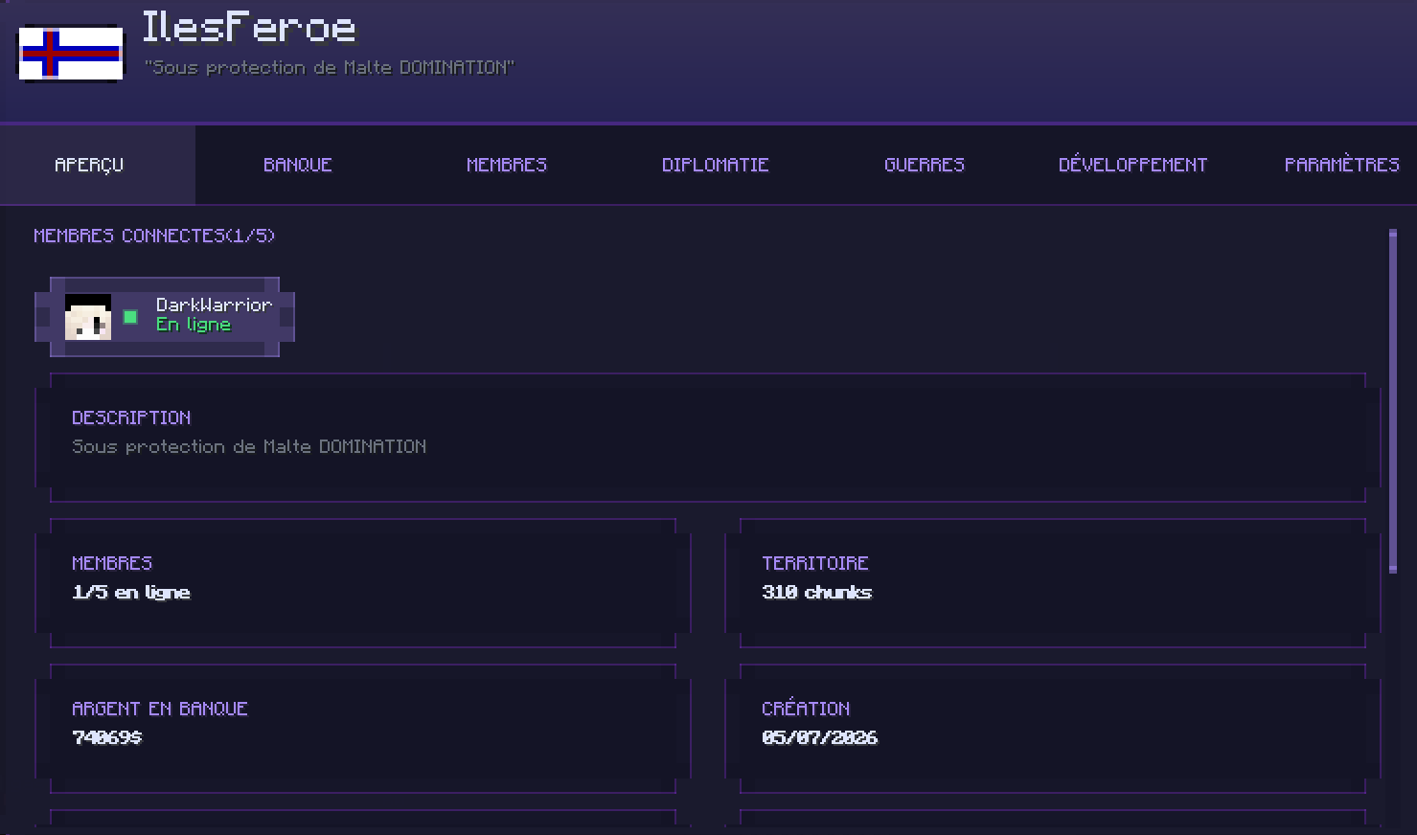Click the Membres 1/5 en ligne card
1417x835 pixels.
363,583
